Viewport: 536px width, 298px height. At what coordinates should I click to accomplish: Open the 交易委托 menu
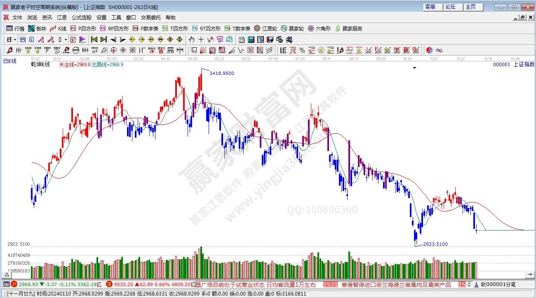151,18
